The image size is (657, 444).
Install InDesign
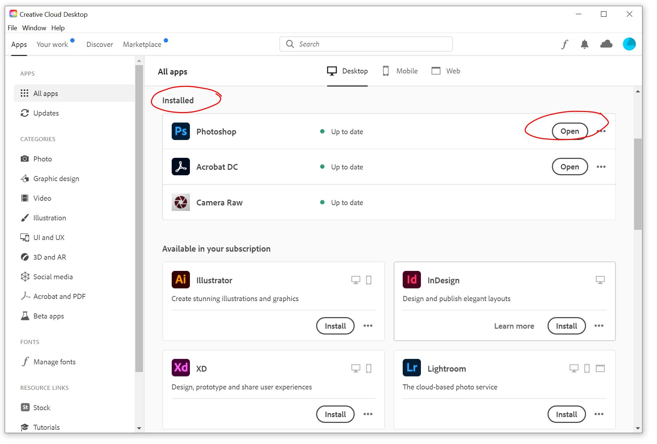coord(566,326)
